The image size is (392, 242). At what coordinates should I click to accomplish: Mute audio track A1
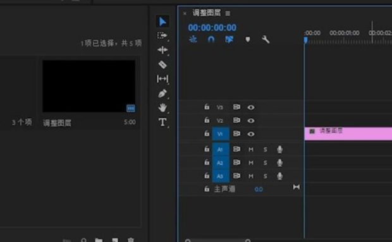tap(251, 150)
